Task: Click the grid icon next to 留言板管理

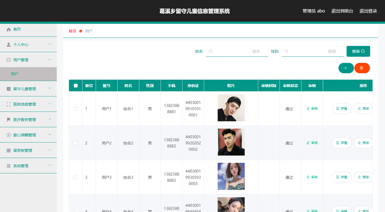Action: click(9, 151)
